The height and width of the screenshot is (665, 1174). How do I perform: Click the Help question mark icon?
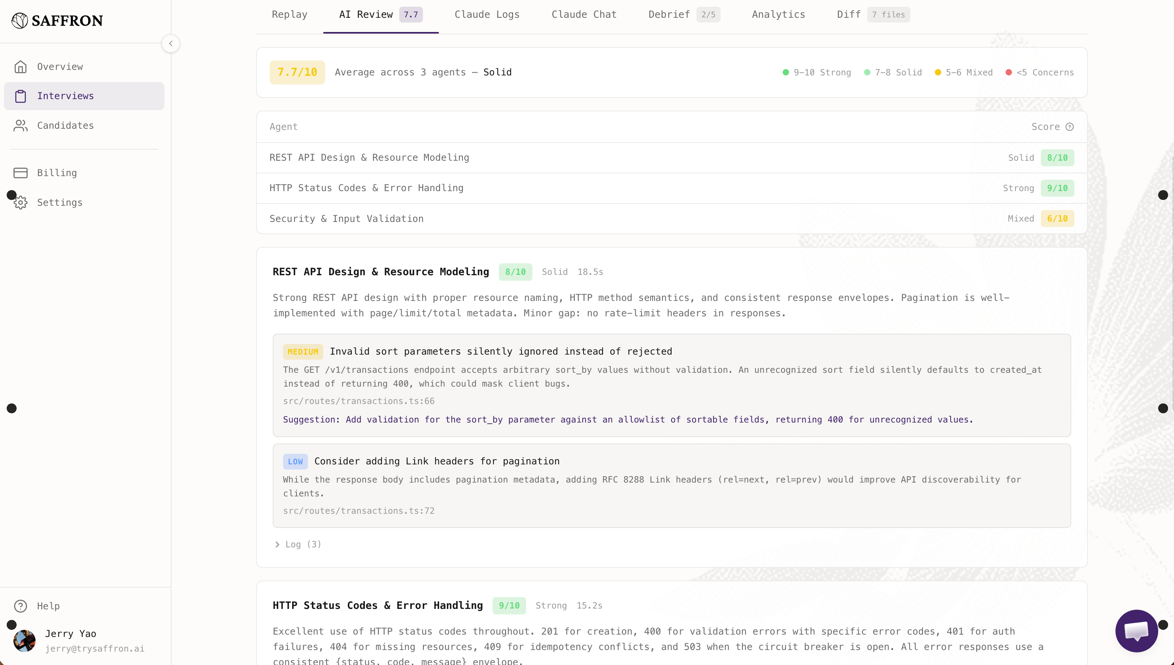(x=21, y=606)
